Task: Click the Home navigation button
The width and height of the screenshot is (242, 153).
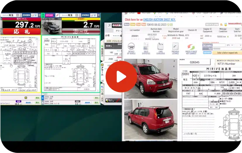Action: [127, 24]
